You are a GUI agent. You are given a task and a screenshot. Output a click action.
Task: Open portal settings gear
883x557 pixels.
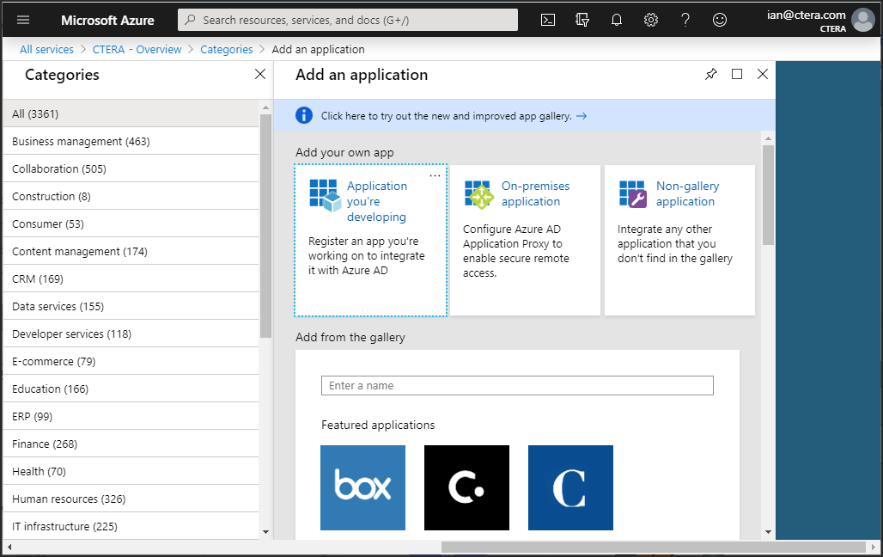[x=651, y=20]
